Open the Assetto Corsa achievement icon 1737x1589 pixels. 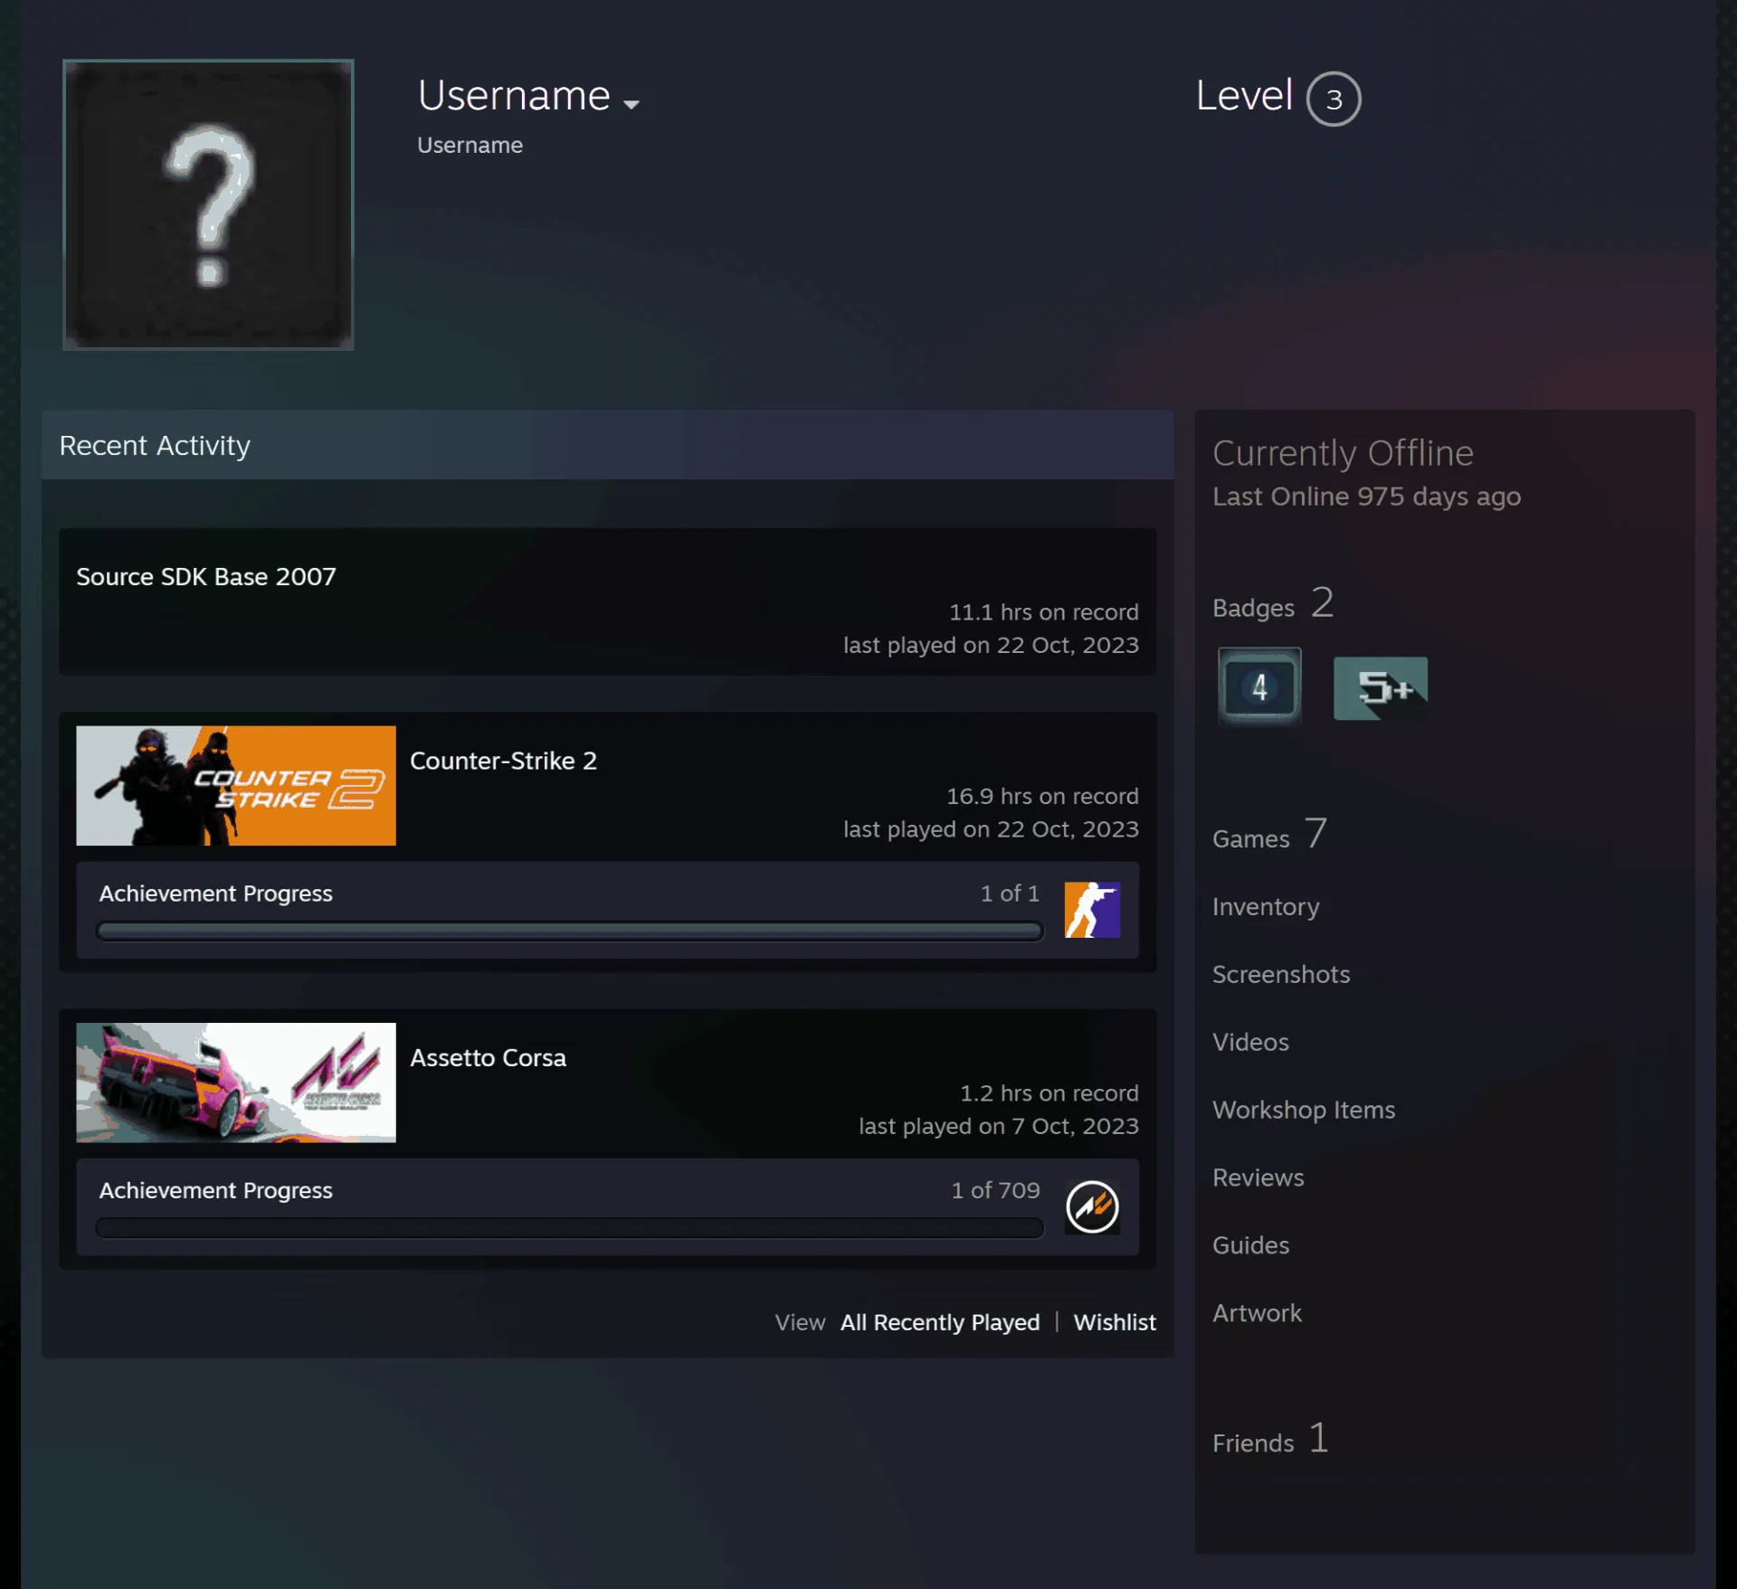[1092, 1206]
